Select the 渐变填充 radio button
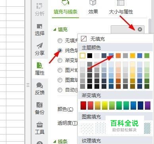Viewport: 154px width, 144px height. pyautogui.click(x=60, y=60)
